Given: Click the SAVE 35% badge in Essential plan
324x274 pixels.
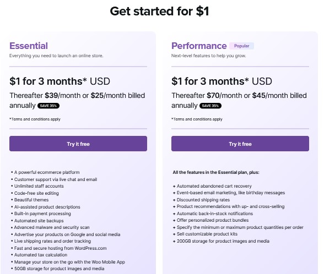Looking at the screenshot, I should (x=48, y=106).
